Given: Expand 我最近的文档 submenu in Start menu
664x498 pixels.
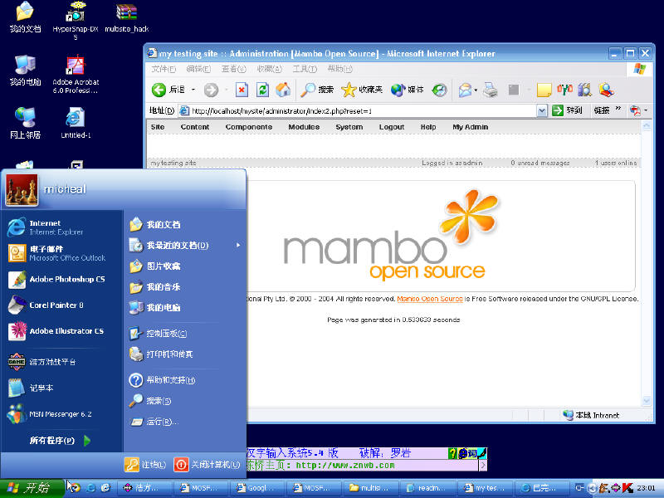Looking at the screenshot, I should (x=185, y=245).
